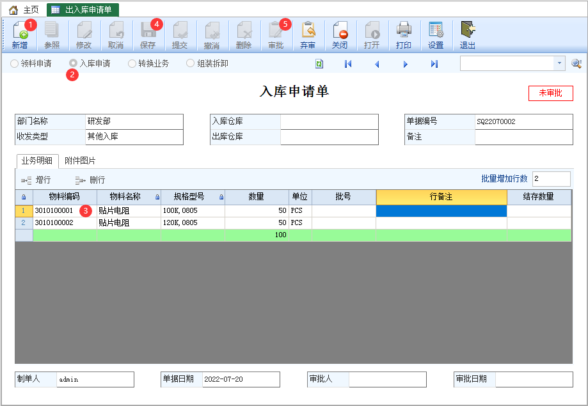
Task: Click the 入库仓库 input field
Action: 330,122
